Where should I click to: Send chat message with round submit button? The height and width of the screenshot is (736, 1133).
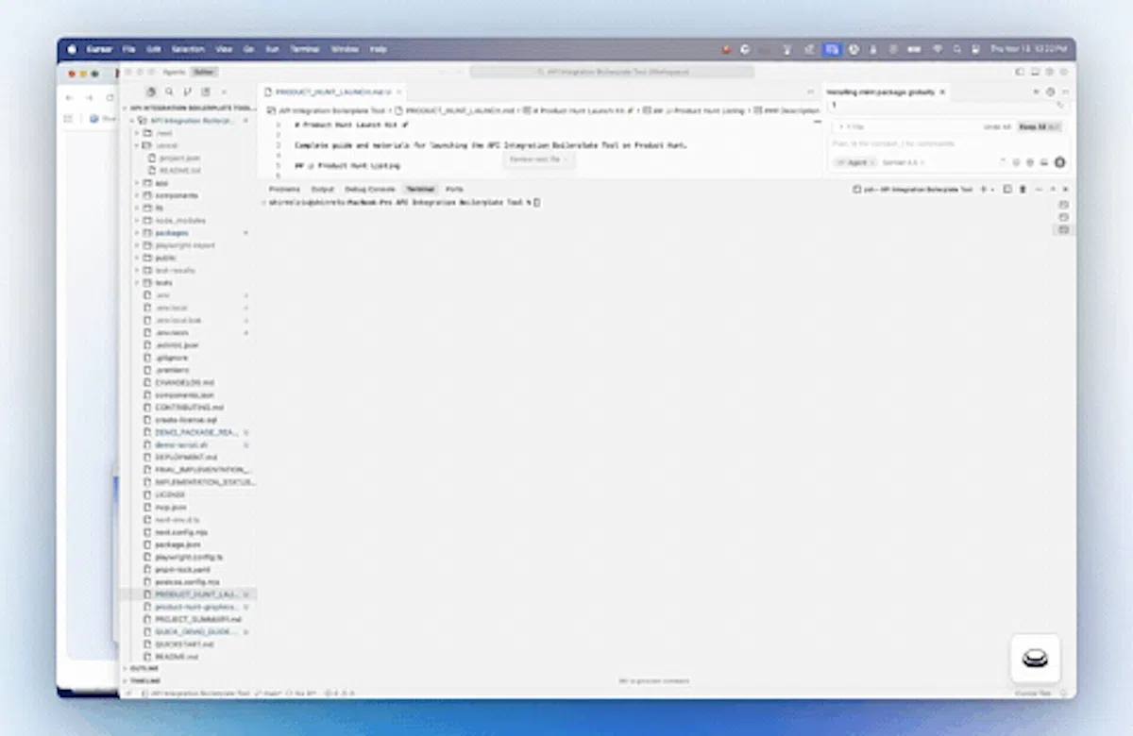click(x=1059, y=162)
